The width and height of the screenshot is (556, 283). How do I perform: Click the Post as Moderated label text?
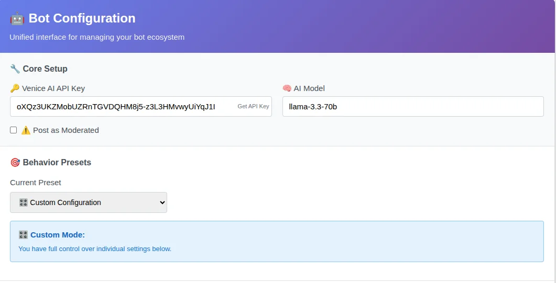(x=66, y=130)
